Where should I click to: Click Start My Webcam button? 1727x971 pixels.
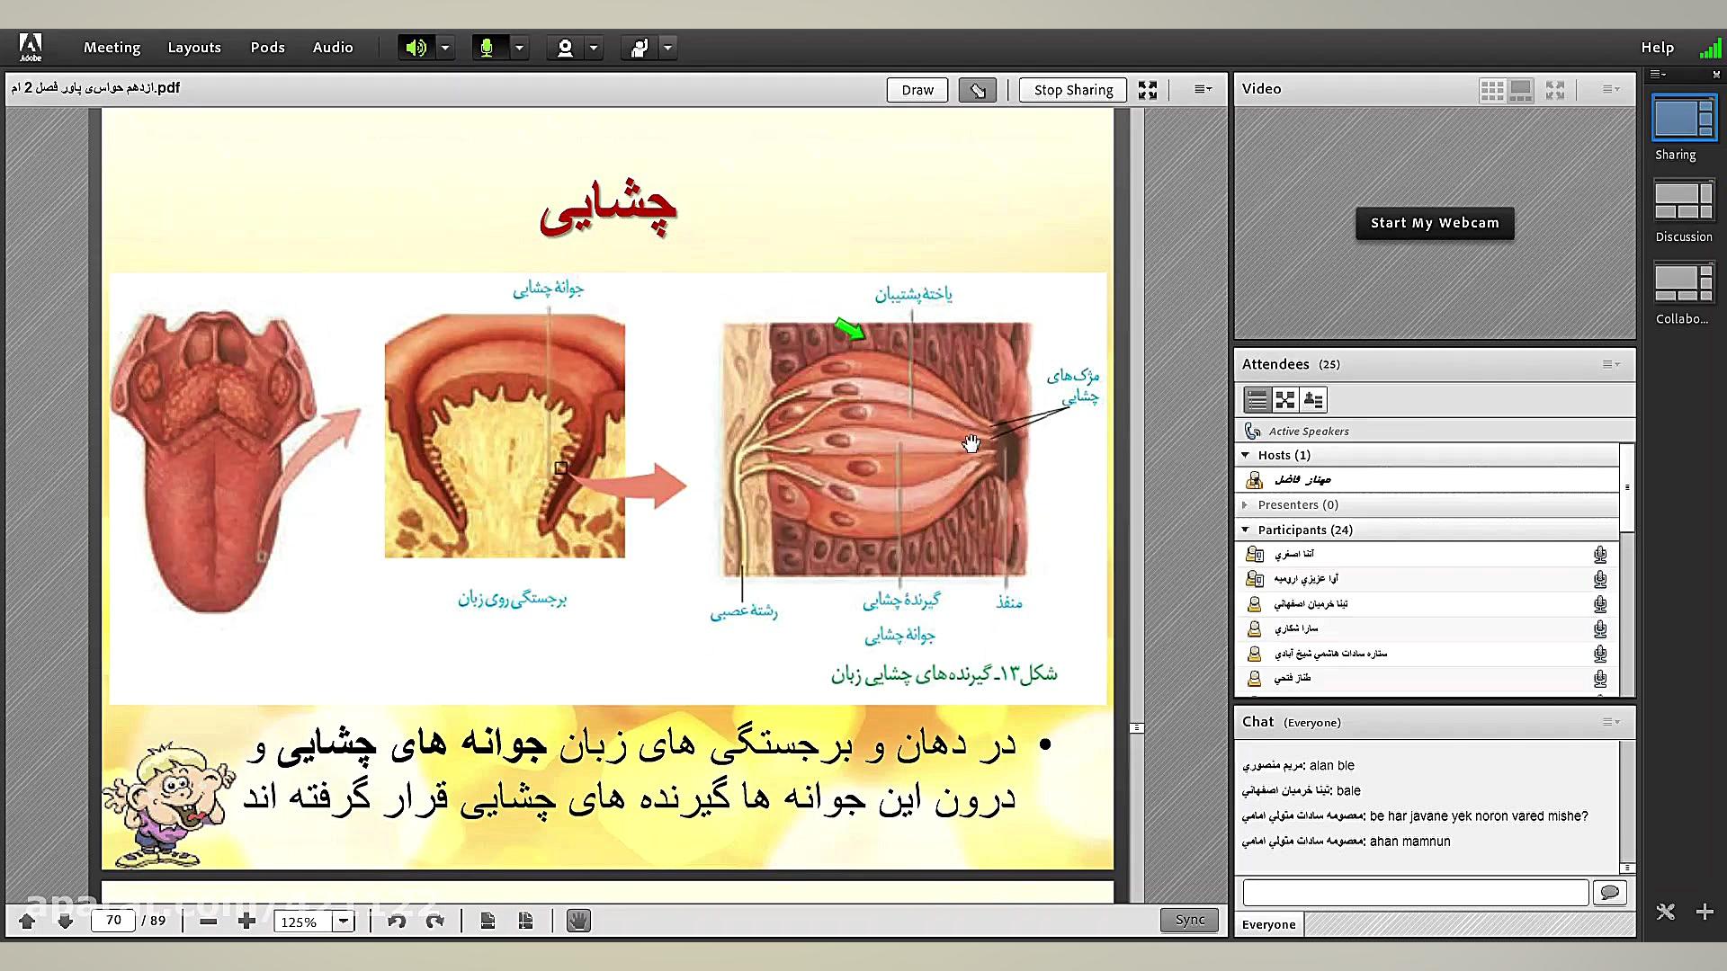coord(1435,223)
